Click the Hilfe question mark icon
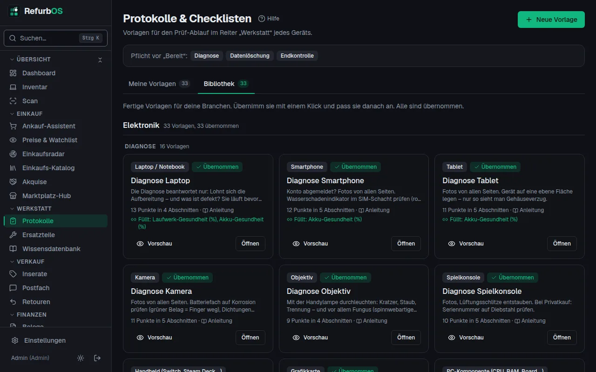596x372 pixels. coord(262,19)
